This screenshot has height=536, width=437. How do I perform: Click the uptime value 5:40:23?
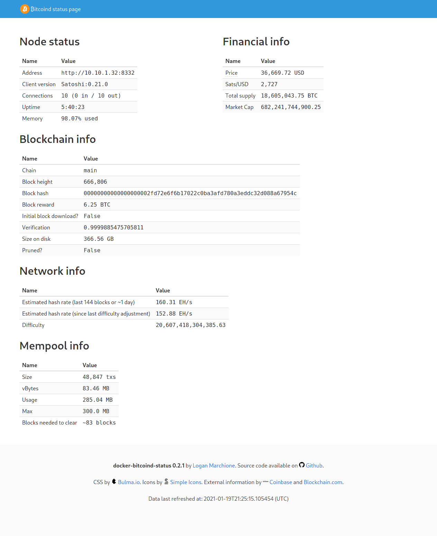pos(73,107)
